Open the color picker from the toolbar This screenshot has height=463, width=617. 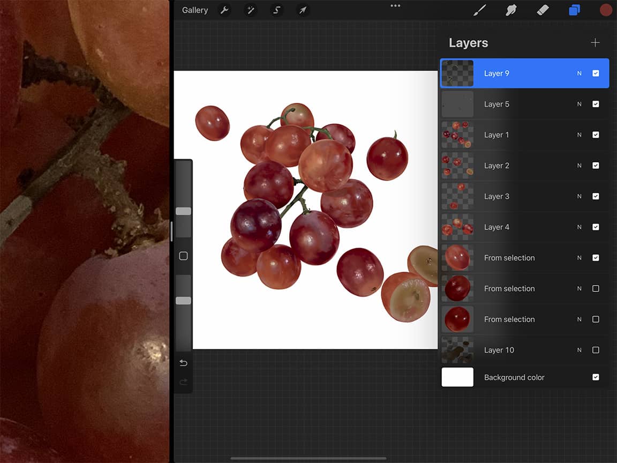[606, 10]
